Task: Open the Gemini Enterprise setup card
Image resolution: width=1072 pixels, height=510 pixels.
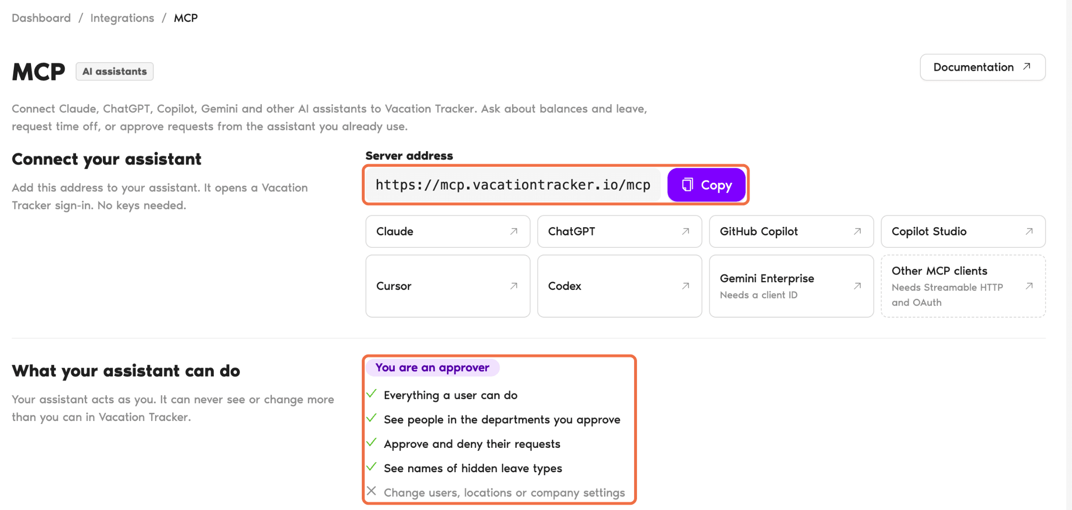Action: point(791,286)
